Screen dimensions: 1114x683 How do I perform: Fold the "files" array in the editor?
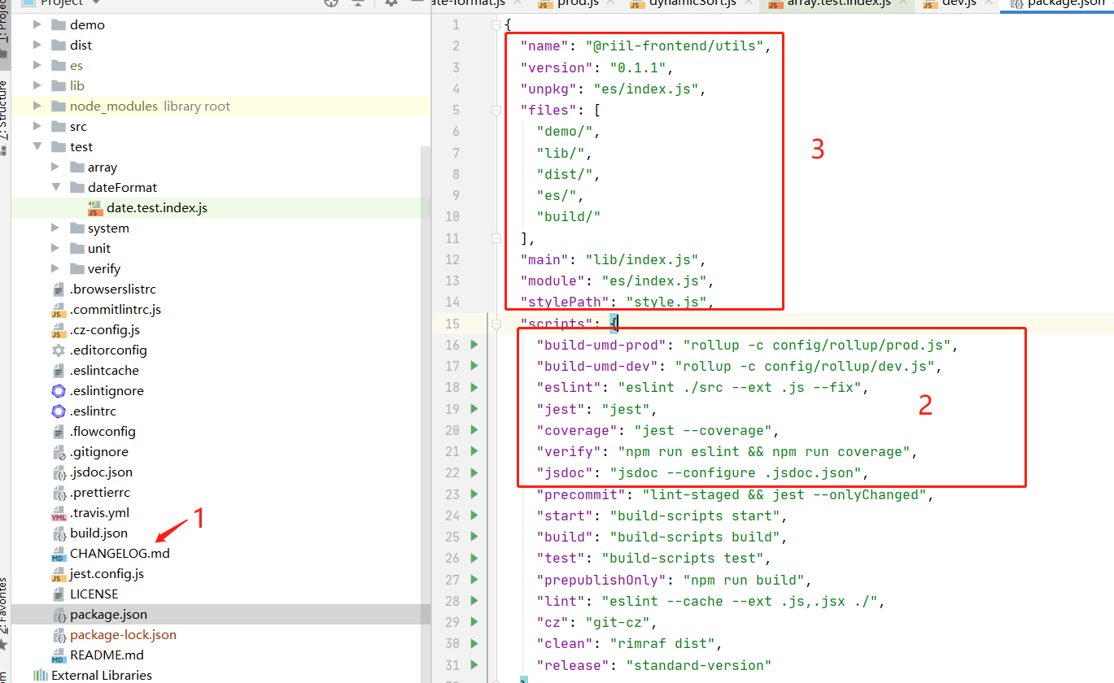(496, 110)
